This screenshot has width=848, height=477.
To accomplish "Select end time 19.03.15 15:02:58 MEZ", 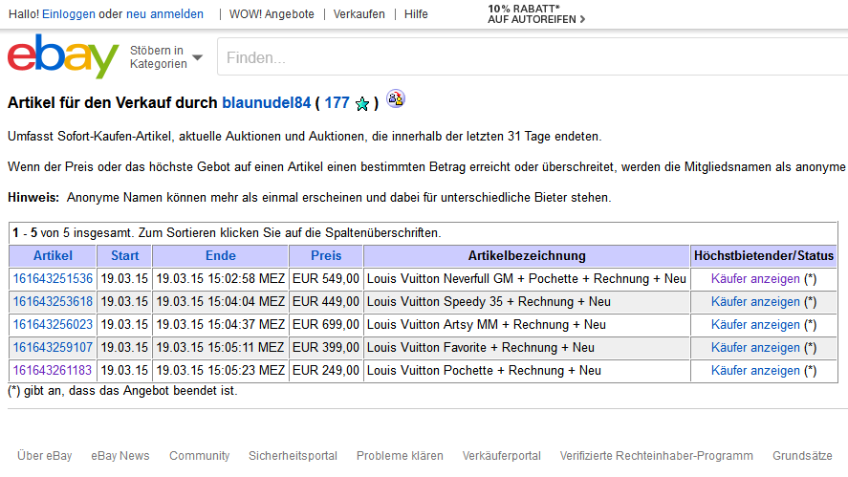I will [x=221, y=279].
